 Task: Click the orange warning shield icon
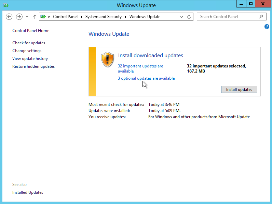tap(108, 59)
